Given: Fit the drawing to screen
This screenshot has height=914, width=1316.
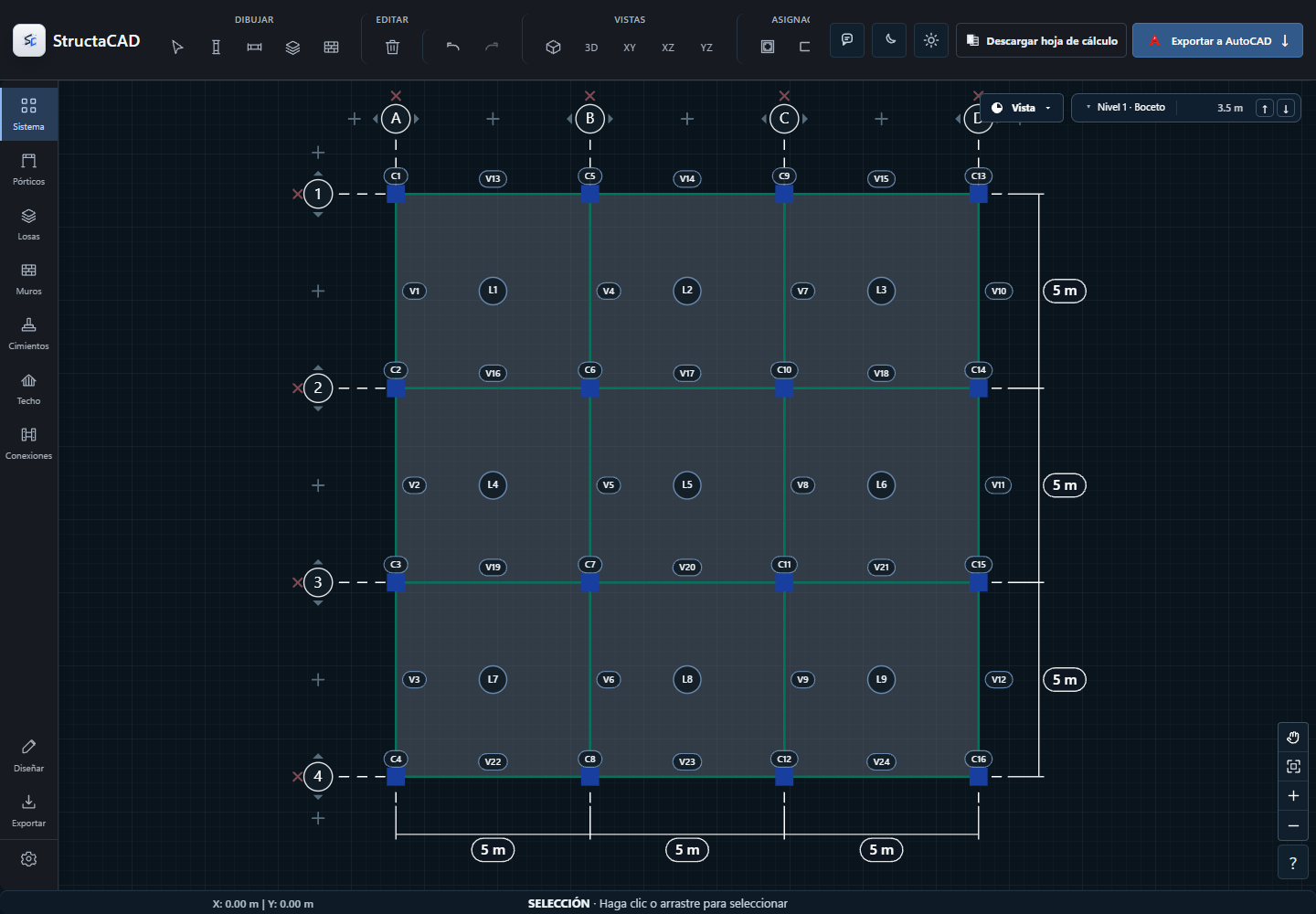Looking at the screenshot, I should pyautogui.click(x=1293, y=767).
